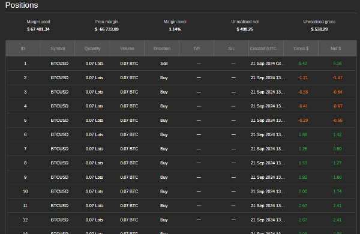
Task: Click net value 1.74 in position 10
Action: (337, 191)
